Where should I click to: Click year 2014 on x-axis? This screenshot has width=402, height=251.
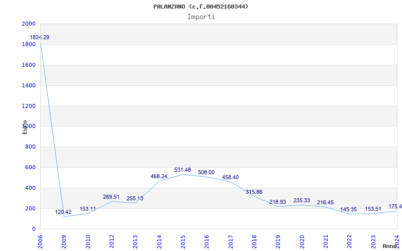[159, 242]
